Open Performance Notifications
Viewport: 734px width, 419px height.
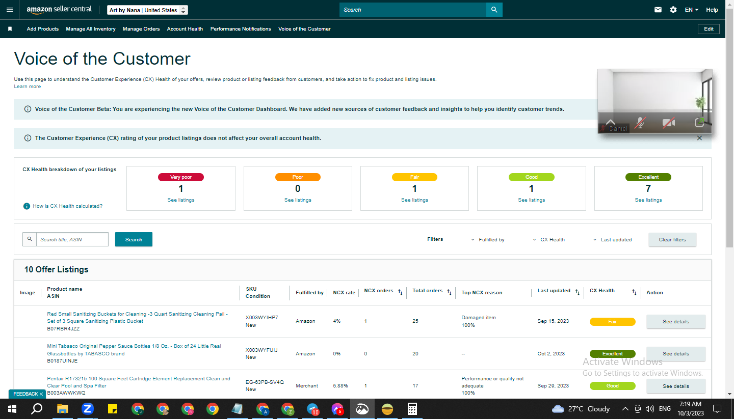241,29
